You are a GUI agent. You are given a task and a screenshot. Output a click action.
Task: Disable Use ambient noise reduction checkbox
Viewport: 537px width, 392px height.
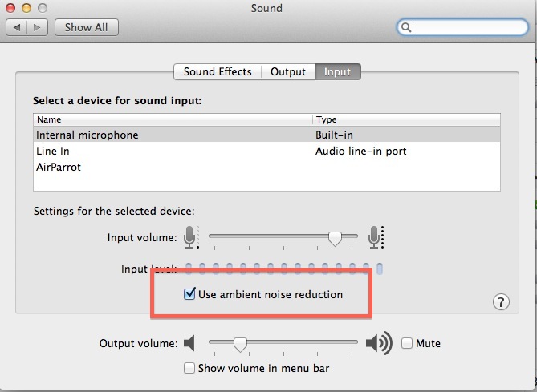coord(189,294)
